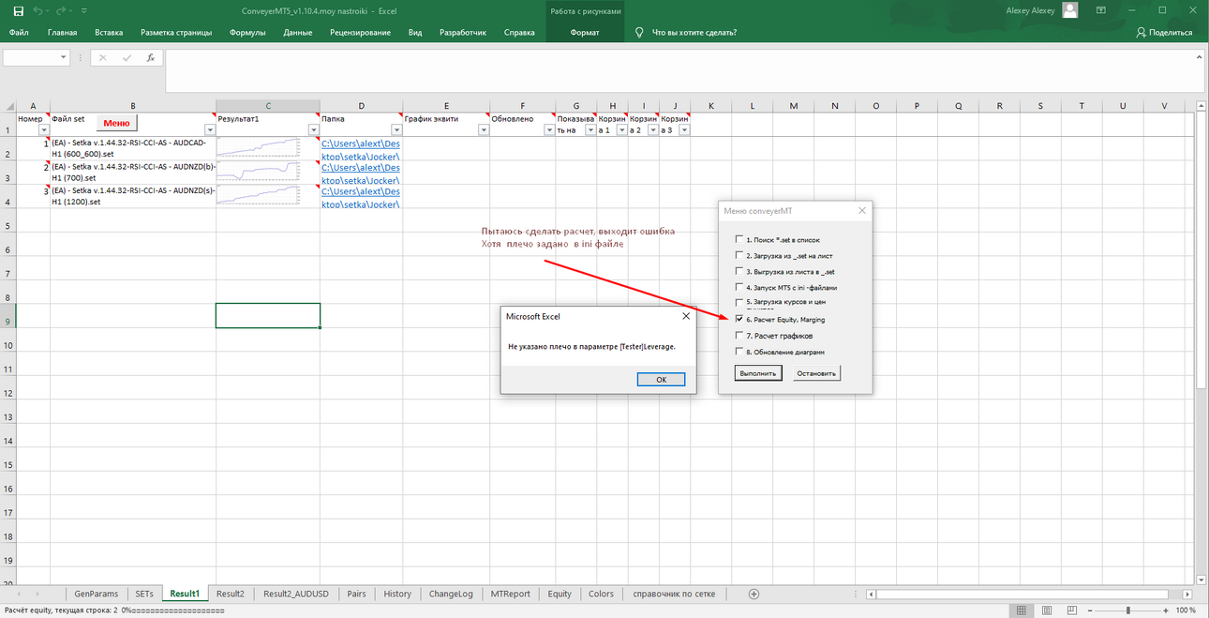1209x618 pixels.
Task: Click the Cancel (X) formula bar icon
Action: 102,57
